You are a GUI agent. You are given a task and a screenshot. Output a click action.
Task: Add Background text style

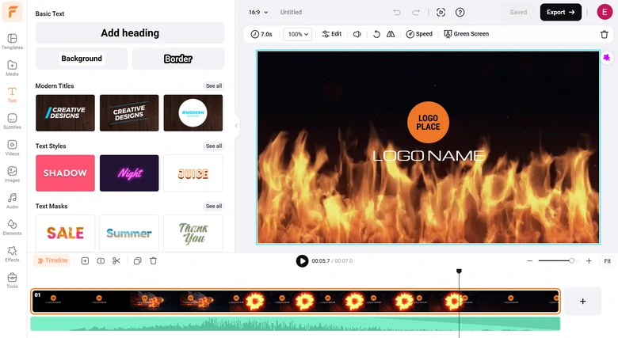[82, 59]
